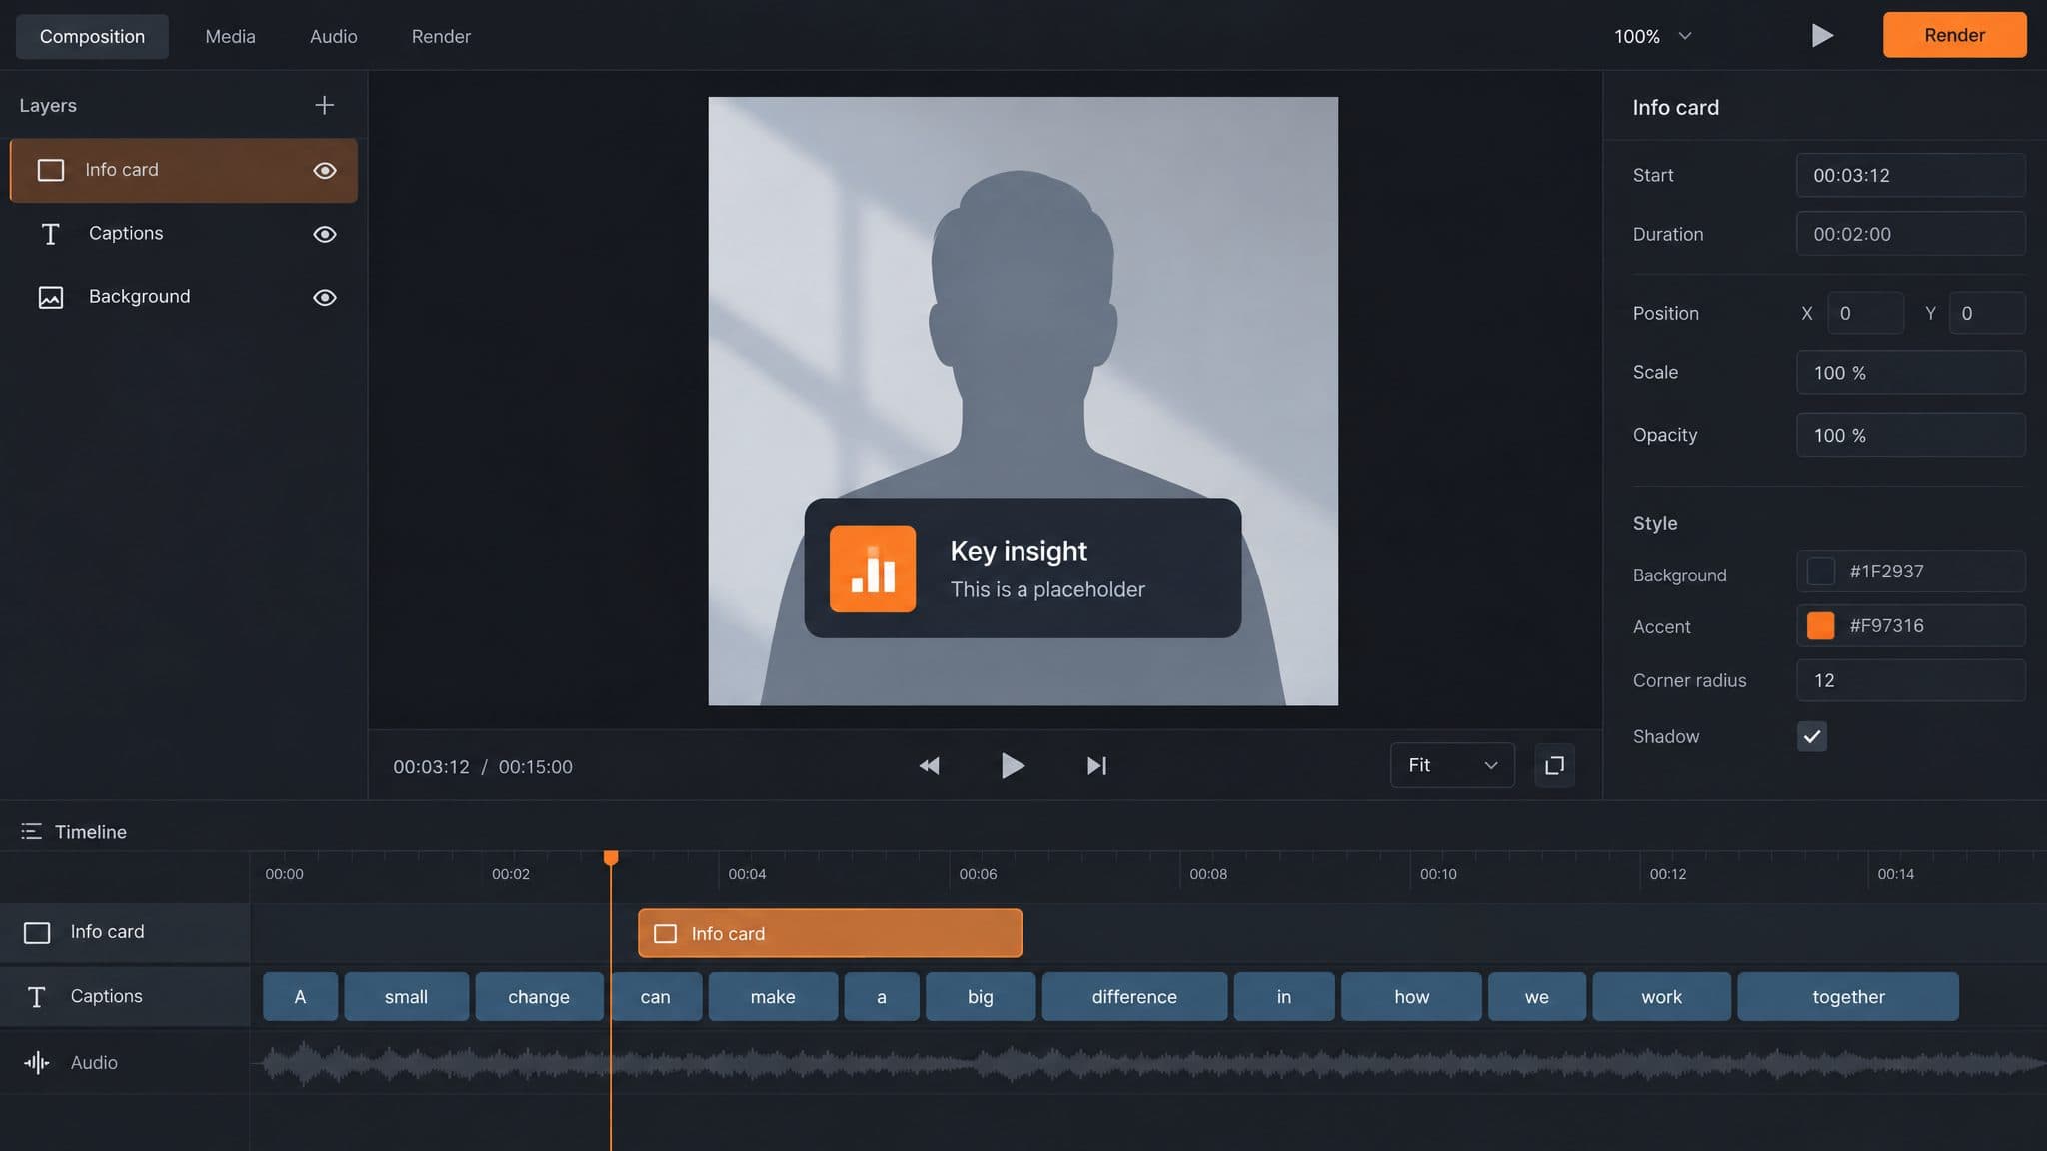Open the Fit view dropdown
The width and height of the screenshot is (2047, 1151).
coord(1452,765)
